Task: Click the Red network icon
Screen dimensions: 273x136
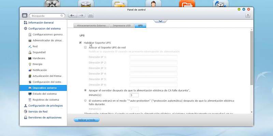Action: coord(30,46)
